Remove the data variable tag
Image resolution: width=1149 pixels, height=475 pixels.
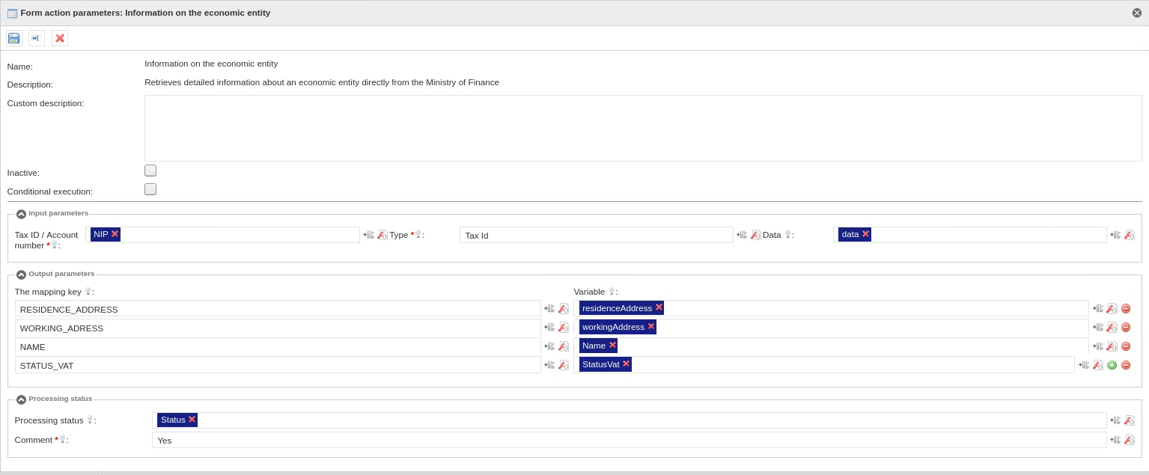tap(865, 234)
